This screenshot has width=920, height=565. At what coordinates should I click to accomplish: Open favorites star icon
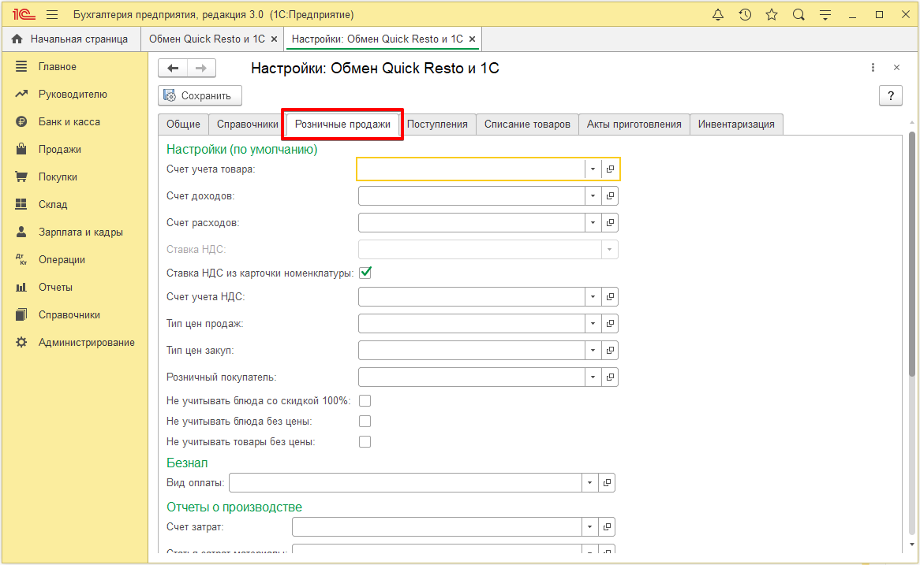coord(772,15)
